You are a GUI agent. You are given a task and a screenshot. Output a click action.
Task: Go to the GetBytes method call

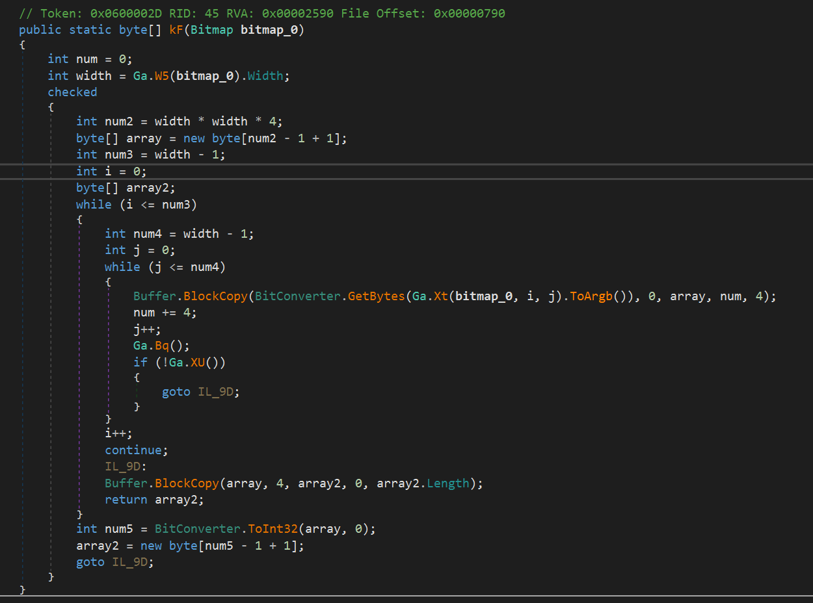click(x=376, y=296)
